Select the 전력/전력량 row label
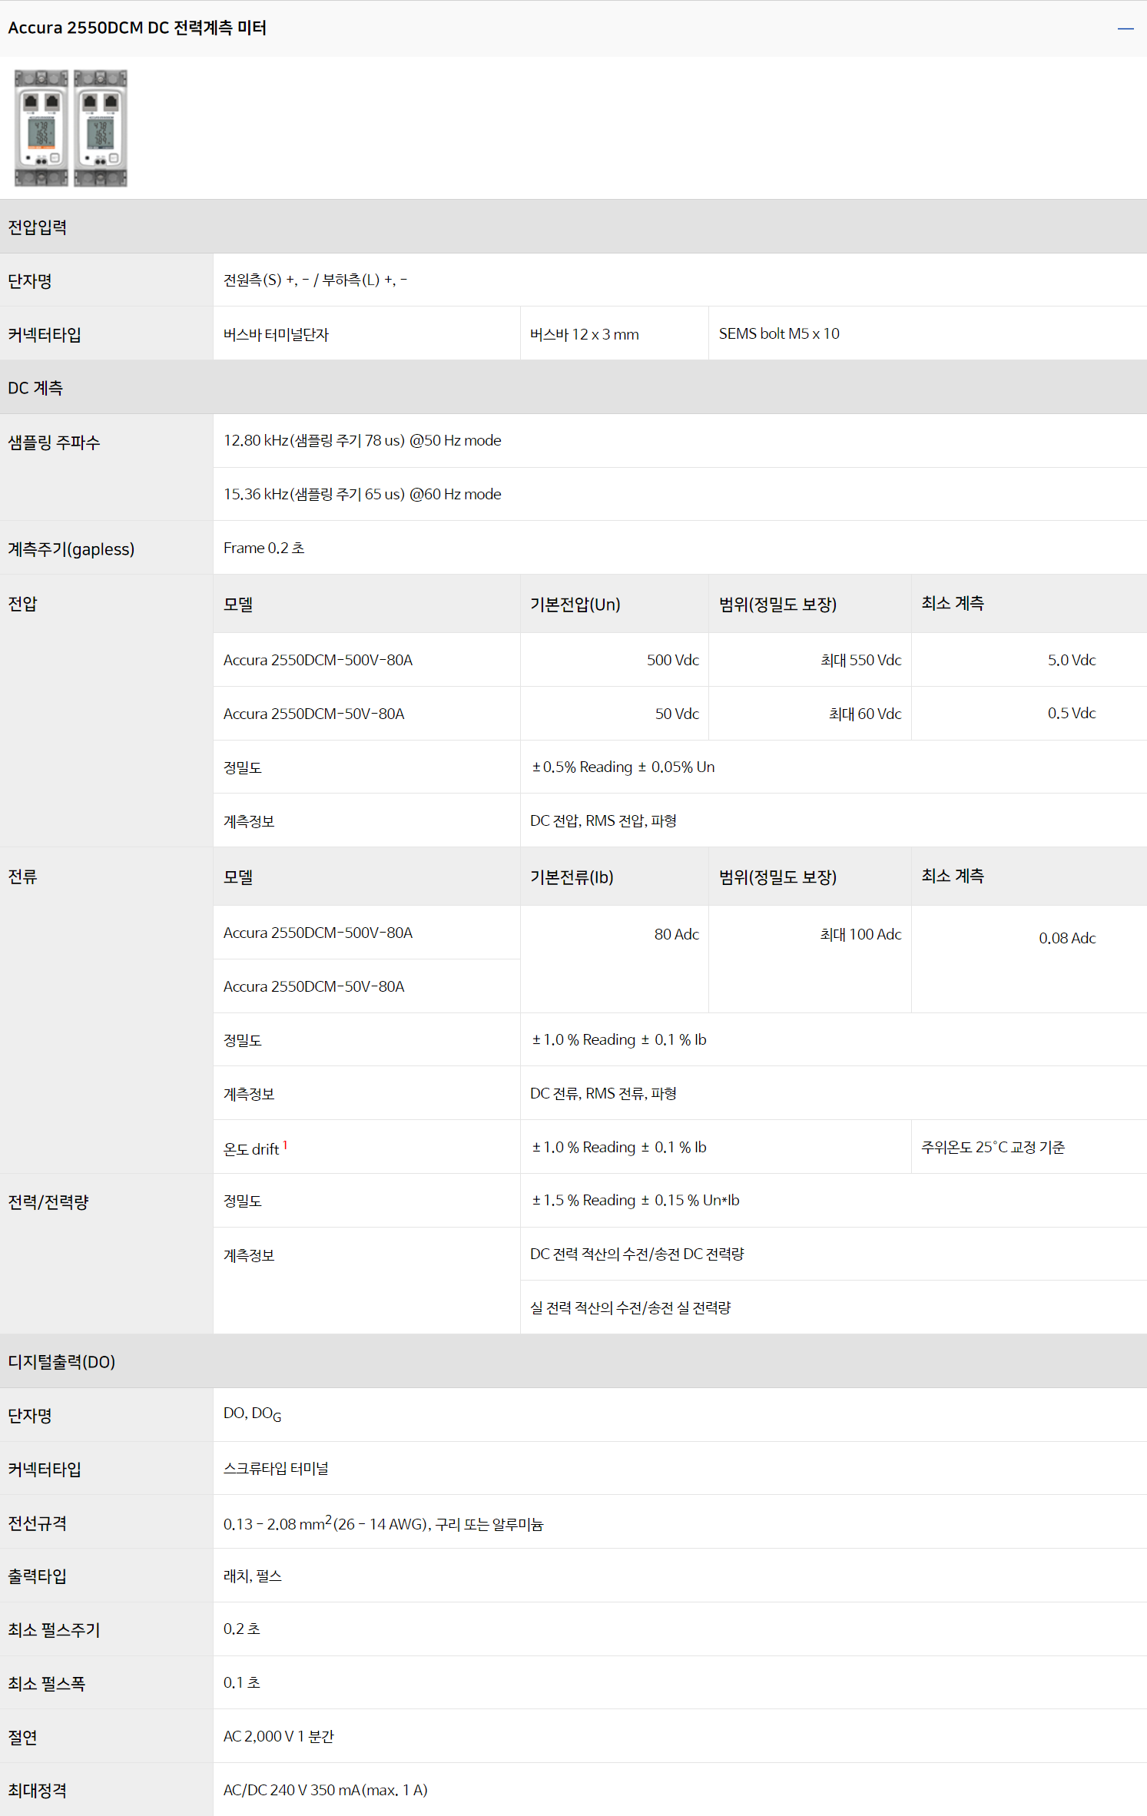 point(48,1202)
